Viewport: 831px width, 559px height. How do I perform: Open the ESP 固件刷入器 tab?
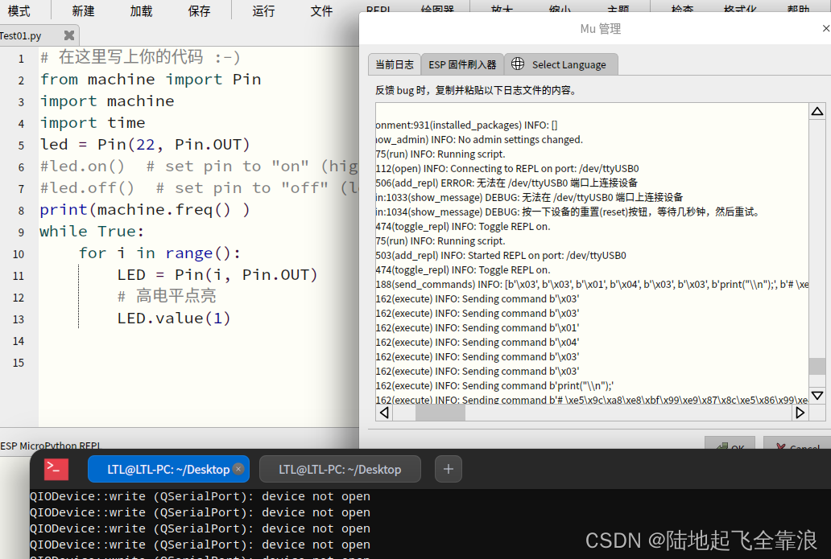click(x=462, y=64)
